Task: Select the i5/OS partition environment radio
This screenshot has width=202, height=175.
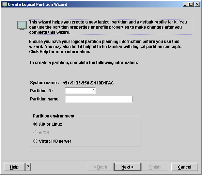Action: (x=35, y=132)
